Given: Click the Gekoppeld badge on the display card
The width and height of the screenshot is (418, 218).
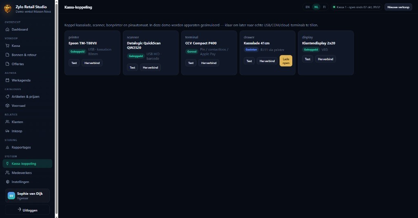Looking at the screenshot, I should (x=311, y=50).
